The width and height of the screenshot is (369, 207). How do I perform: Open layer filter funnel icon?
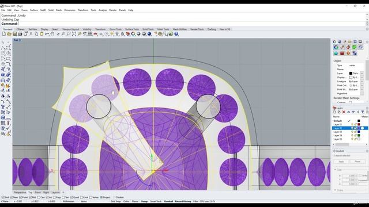(363, 112)
